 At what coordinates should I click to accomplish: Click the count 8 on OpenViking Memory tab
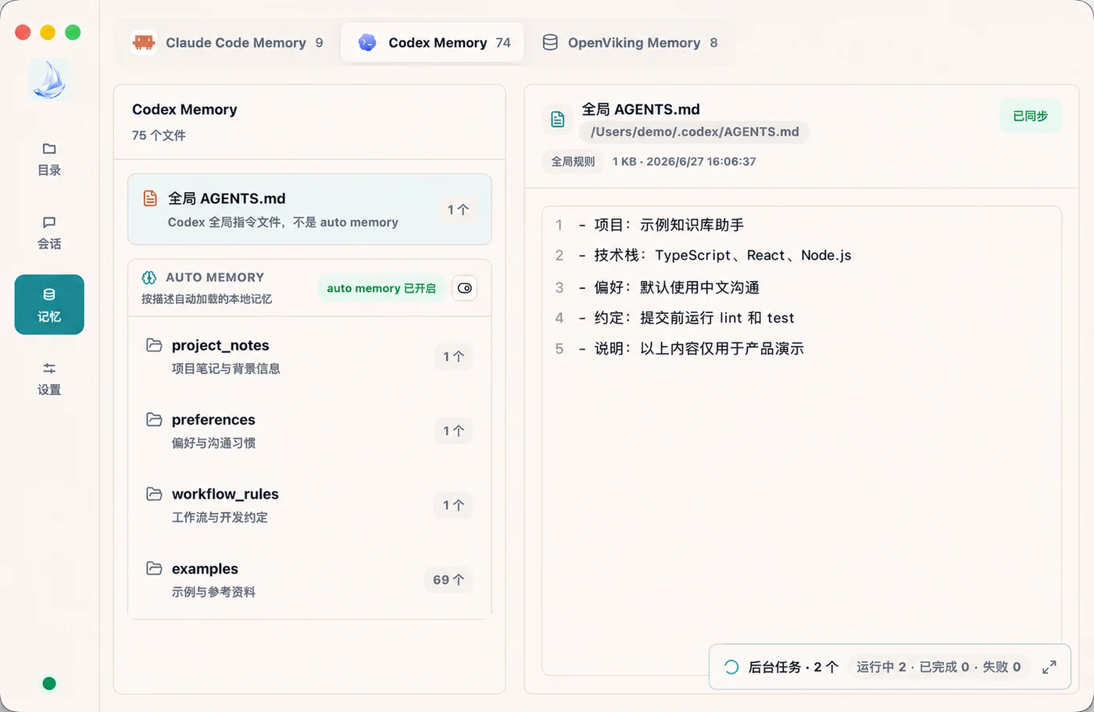click(713, 43)
